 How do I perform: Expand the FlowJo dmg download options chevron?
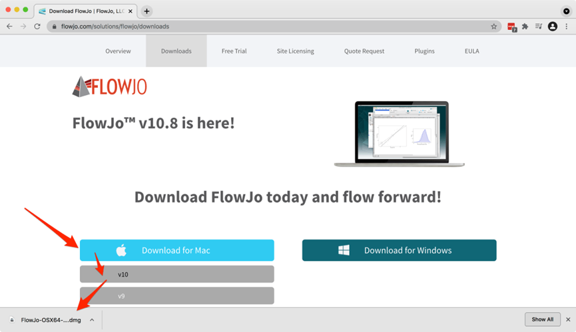click(x=92, y=320)
